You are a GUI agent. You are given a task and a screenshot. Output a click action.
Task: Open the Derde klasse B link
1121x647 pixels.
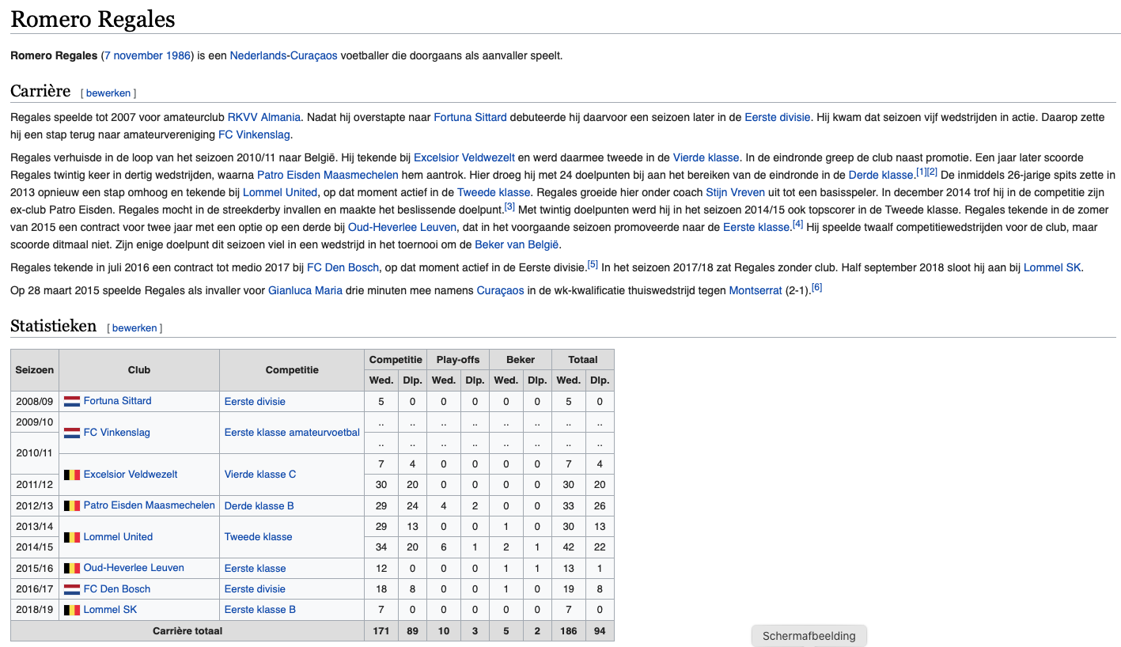[259, 506]
